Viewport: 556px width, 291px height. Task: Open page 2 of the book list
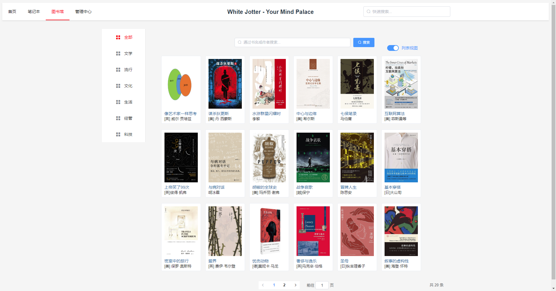(284, 285)
